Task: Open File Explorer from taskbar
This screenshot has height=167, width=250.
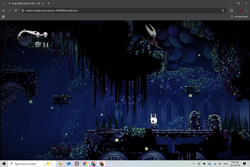Action: pyautogui.click(x=60, y=164)
